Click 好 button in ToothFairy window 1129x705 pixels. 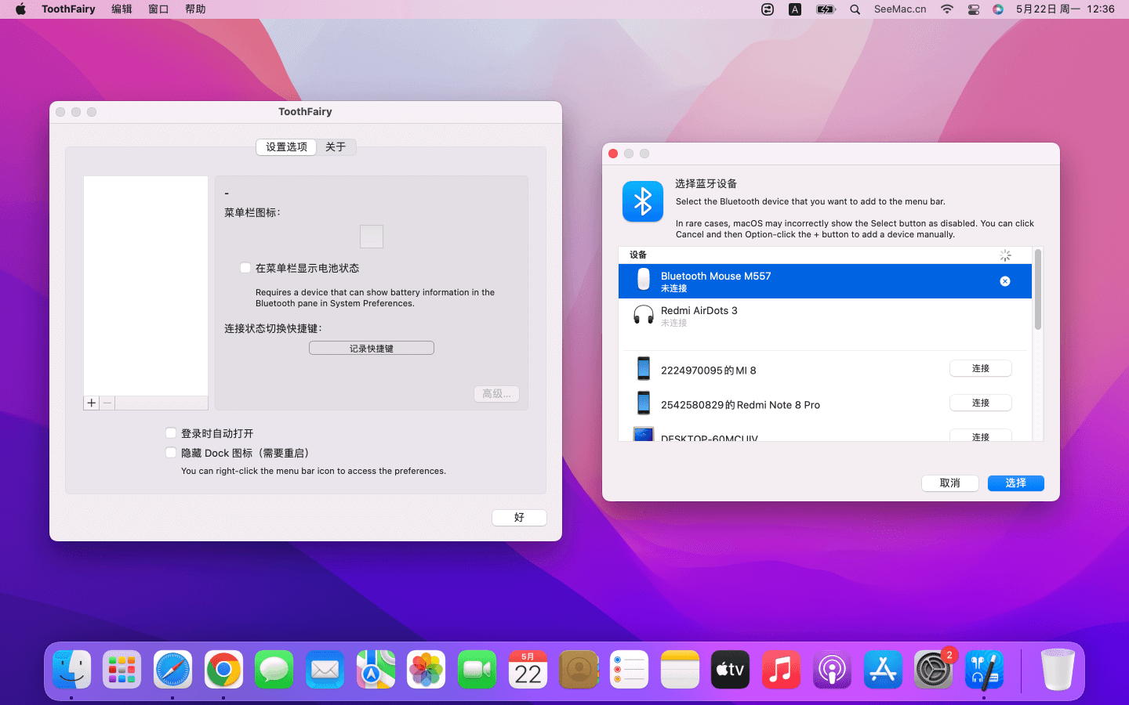click(519, 517)
